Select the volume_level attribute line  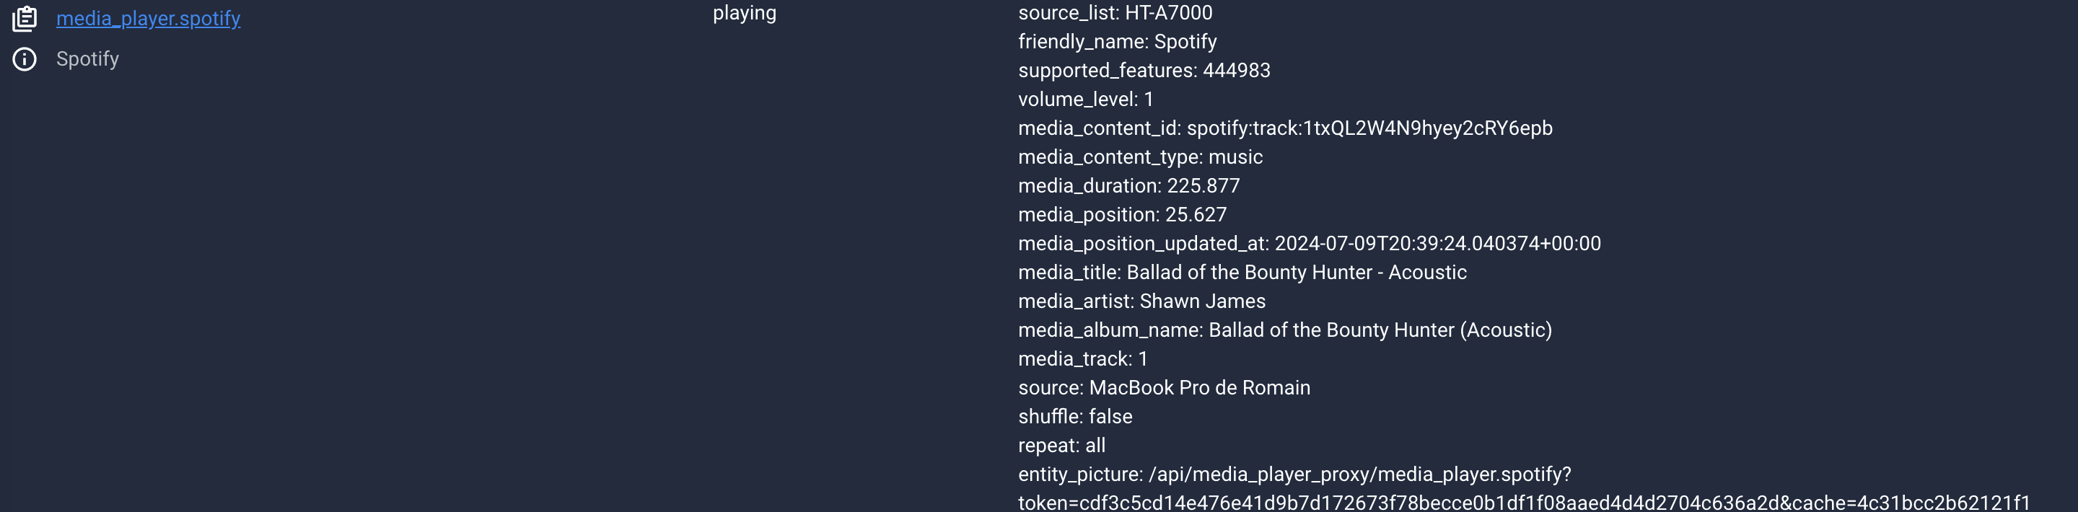[1086, 100]
